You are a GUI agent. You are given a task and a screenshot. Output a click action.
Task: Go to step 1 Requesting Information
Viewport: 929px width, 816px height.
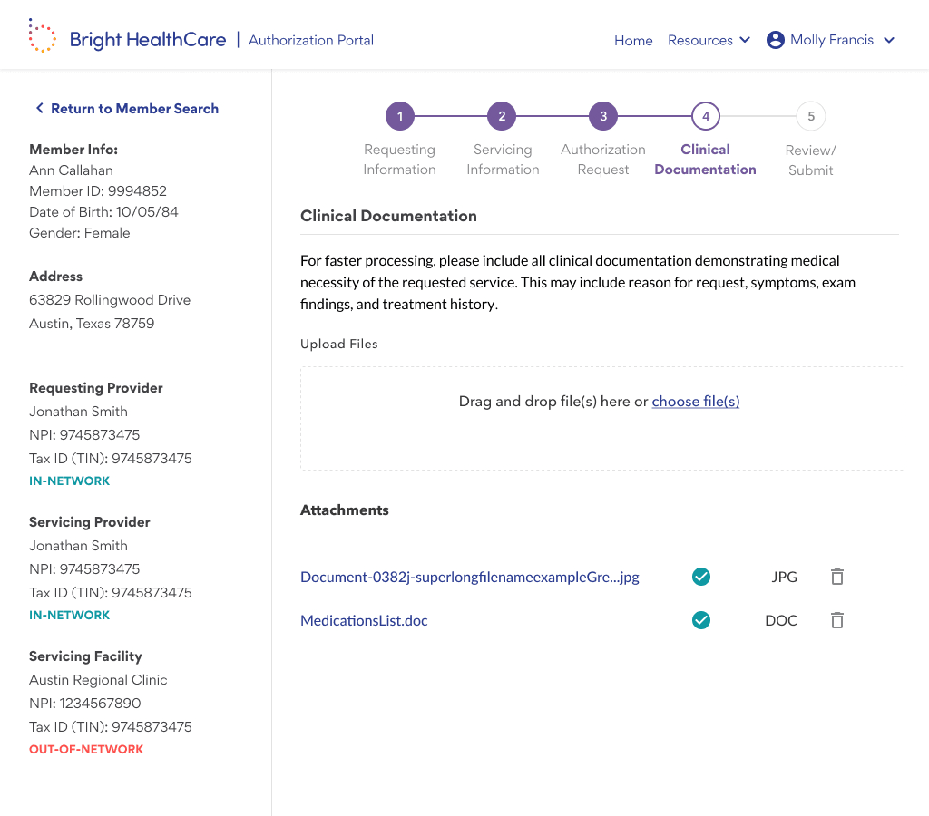[400, 116]
